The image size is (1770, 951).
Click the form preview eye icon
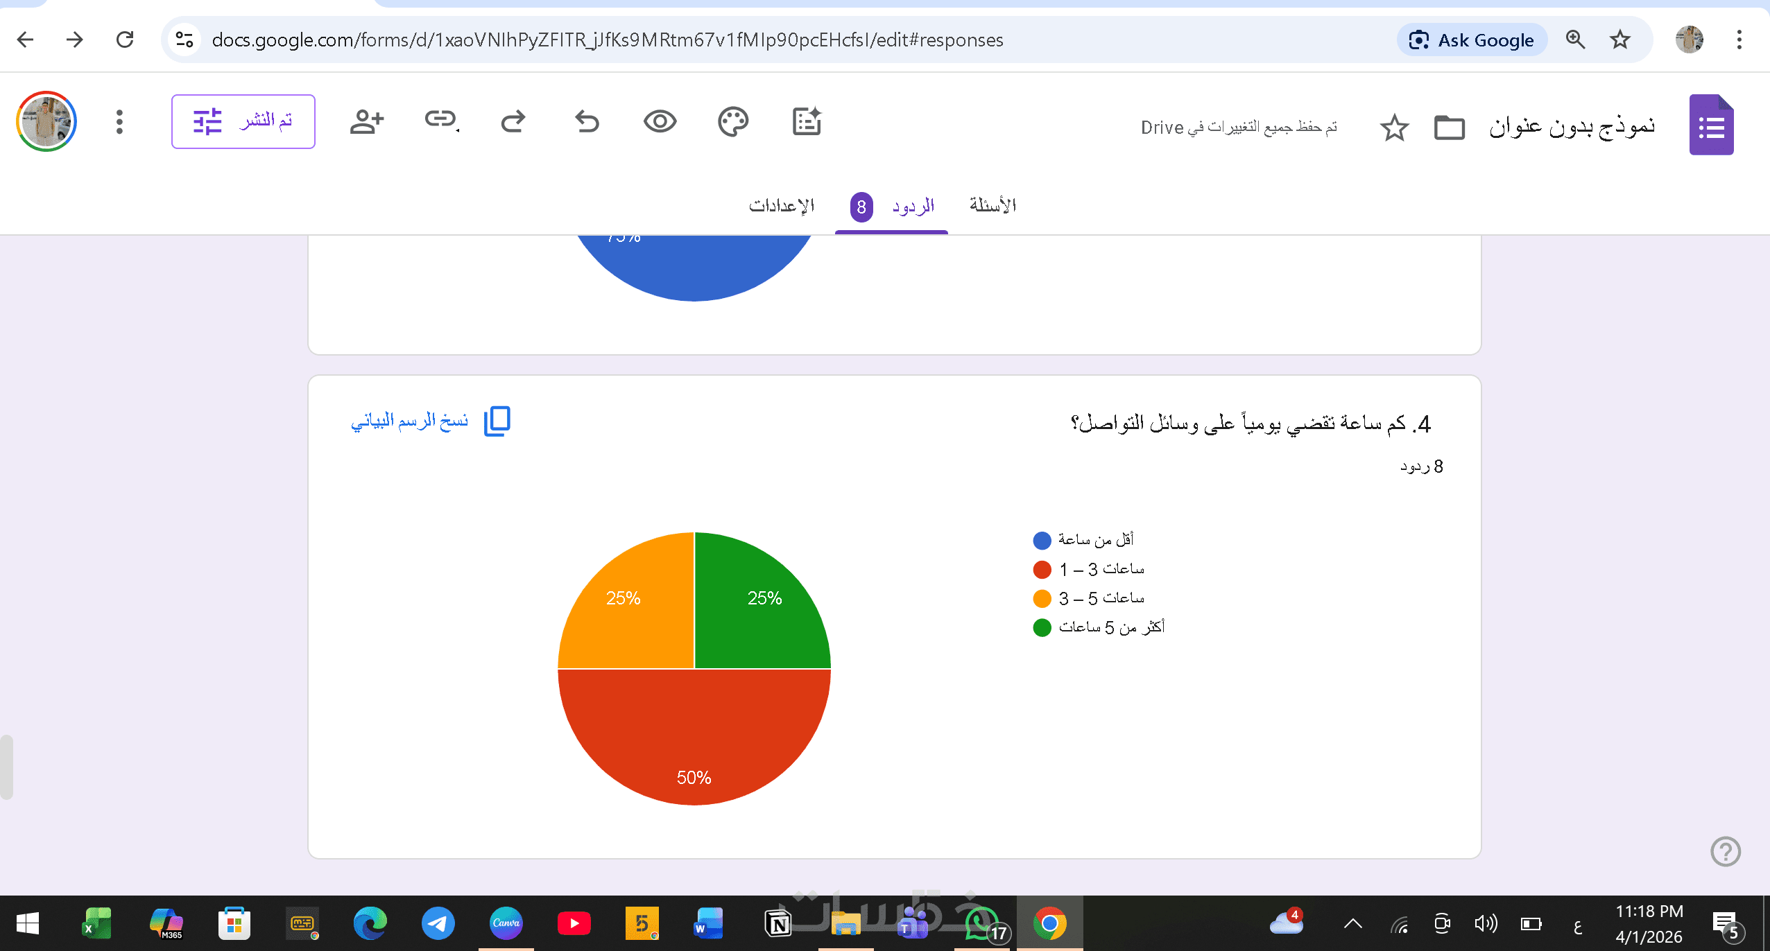pos(660,122)
